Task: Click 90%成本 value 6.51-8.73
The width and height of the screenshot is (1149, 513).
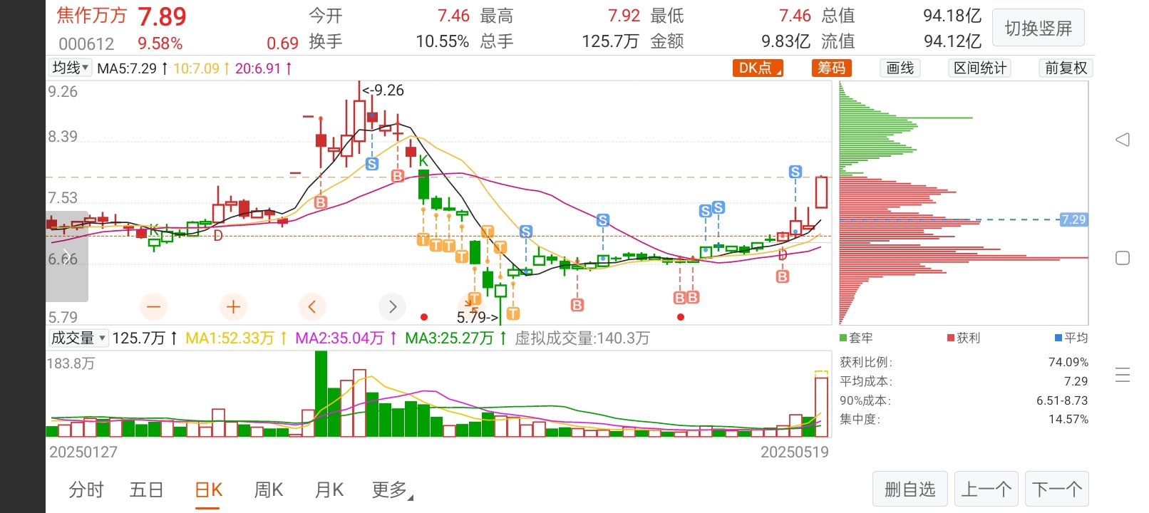Action: tap(1062, 400)
